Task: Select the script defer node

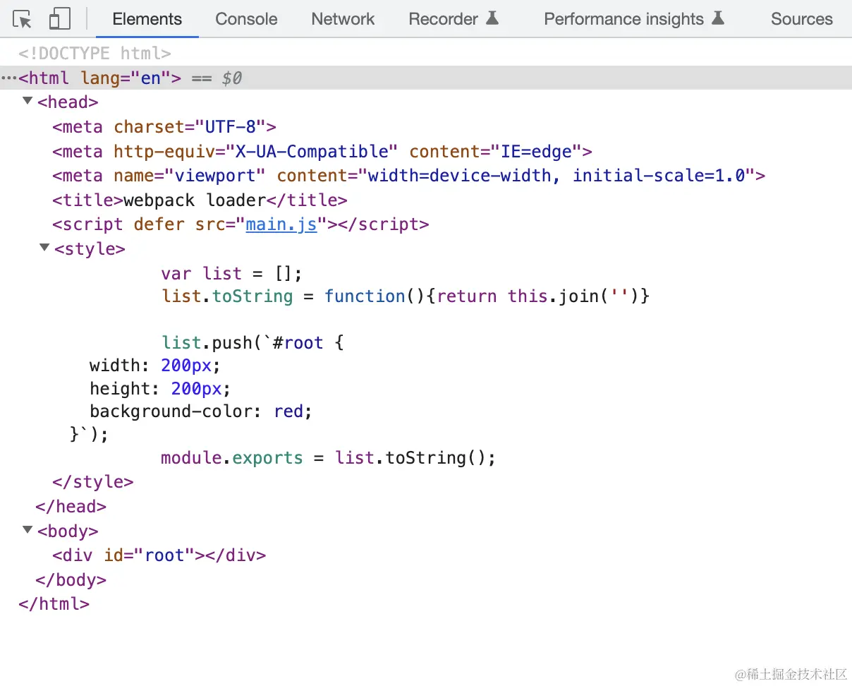Action: click(x=241, y=224)
